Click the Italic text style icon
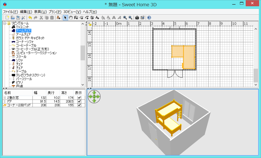Screen dimensions: 261x158 (x=119, y=18)
